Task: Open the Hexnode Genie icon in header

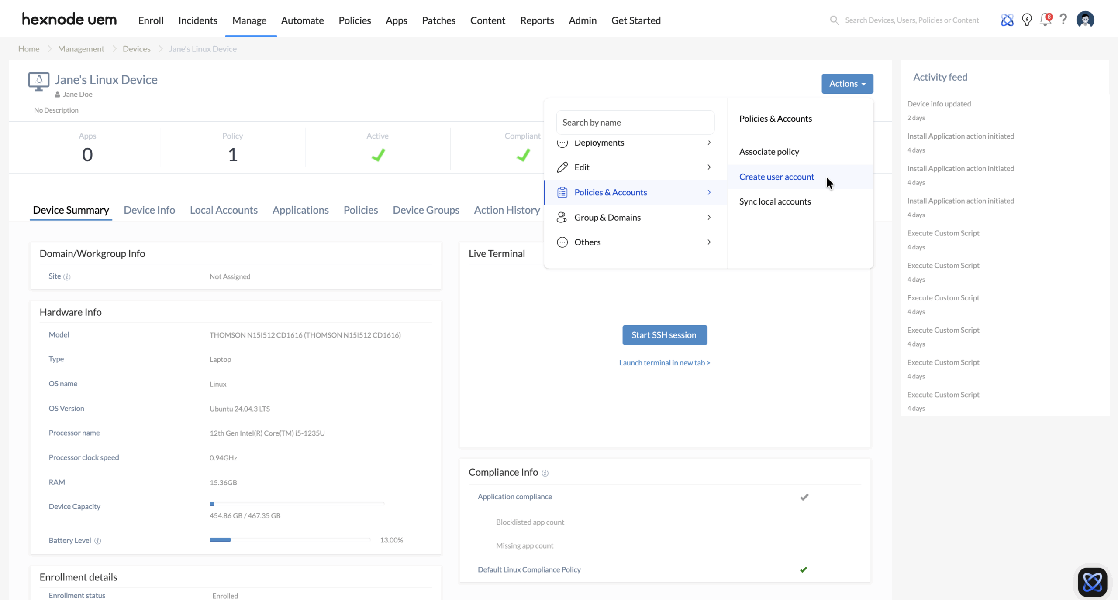Action: [x=1007, y=20]
